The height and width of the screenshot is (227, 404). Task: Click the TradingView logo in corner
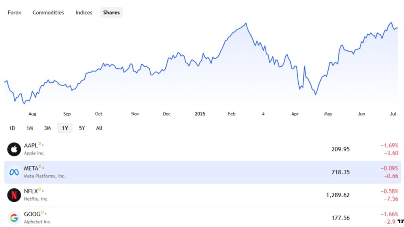click(x=400, y=220)
